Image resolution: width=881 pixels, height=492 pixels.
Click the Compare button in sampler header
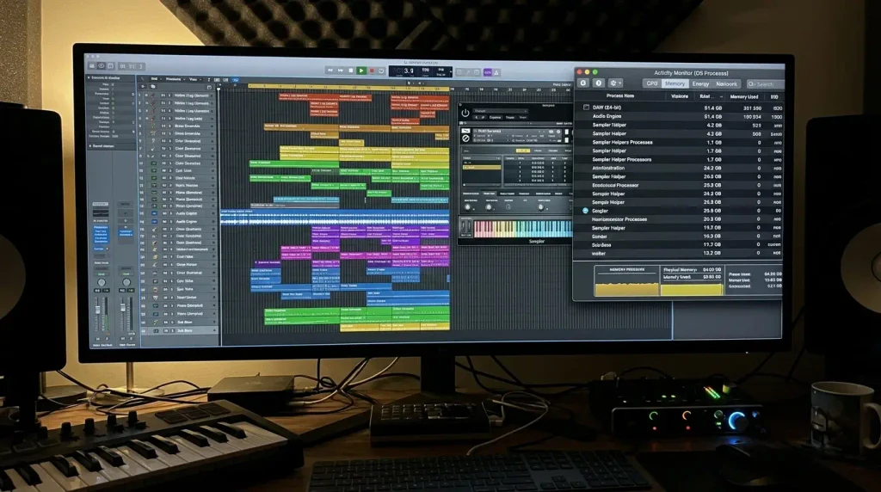[495, 117]
